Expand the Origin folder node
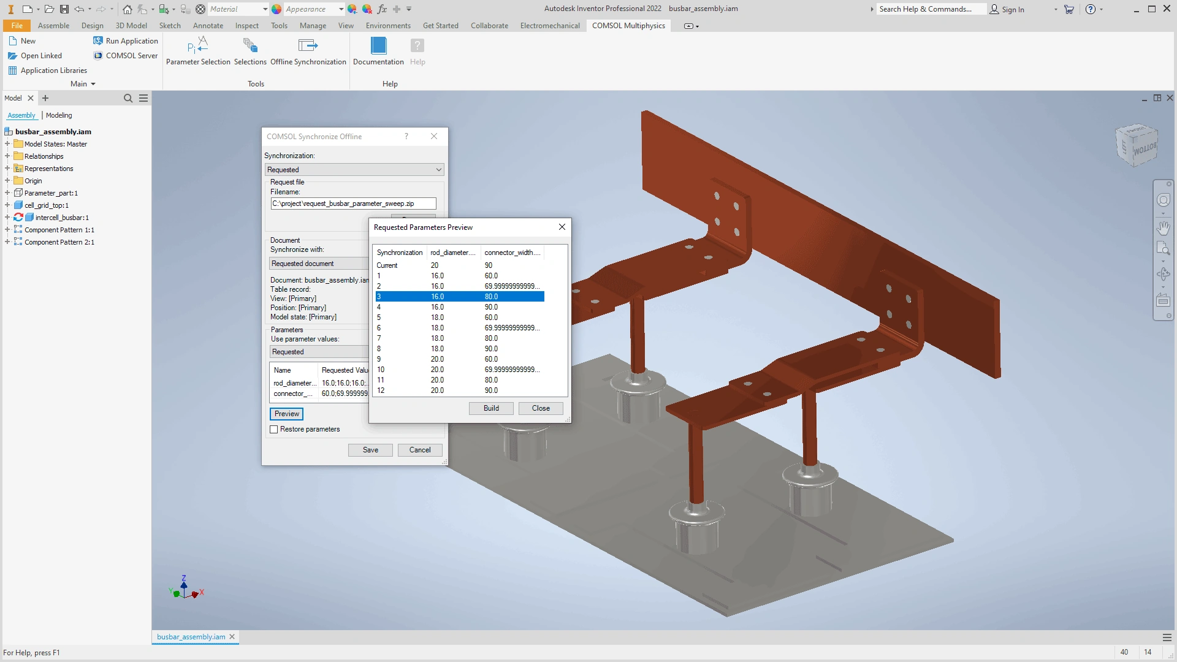 (7, 181)
